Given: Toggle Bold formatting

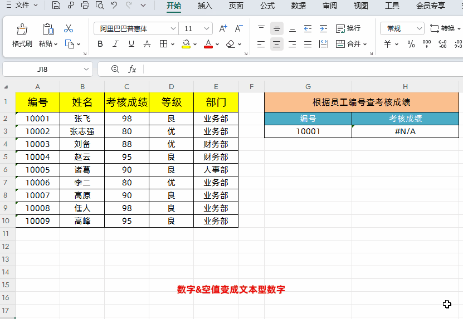Looking at the screenshot, I should point(100,44).
